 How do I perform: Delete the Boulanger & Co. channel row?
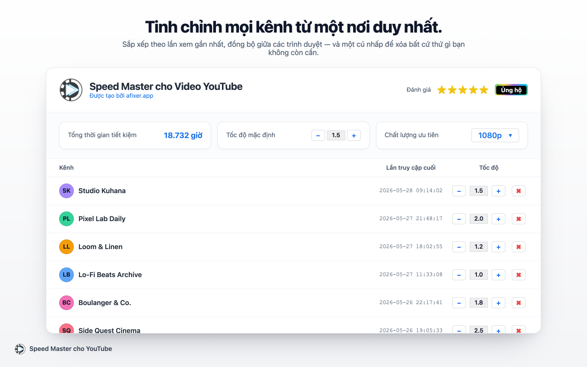click(519, 303)
